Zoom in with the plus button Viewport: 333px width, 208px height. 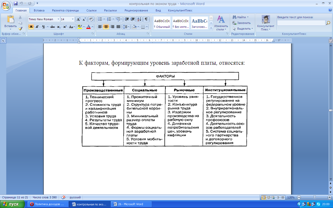pos(330,197)
